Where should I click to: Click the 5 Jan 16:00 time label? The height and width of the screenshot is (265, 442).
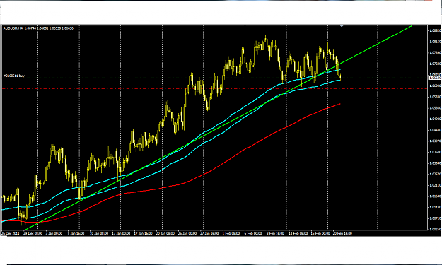click(x=76, y=233)
